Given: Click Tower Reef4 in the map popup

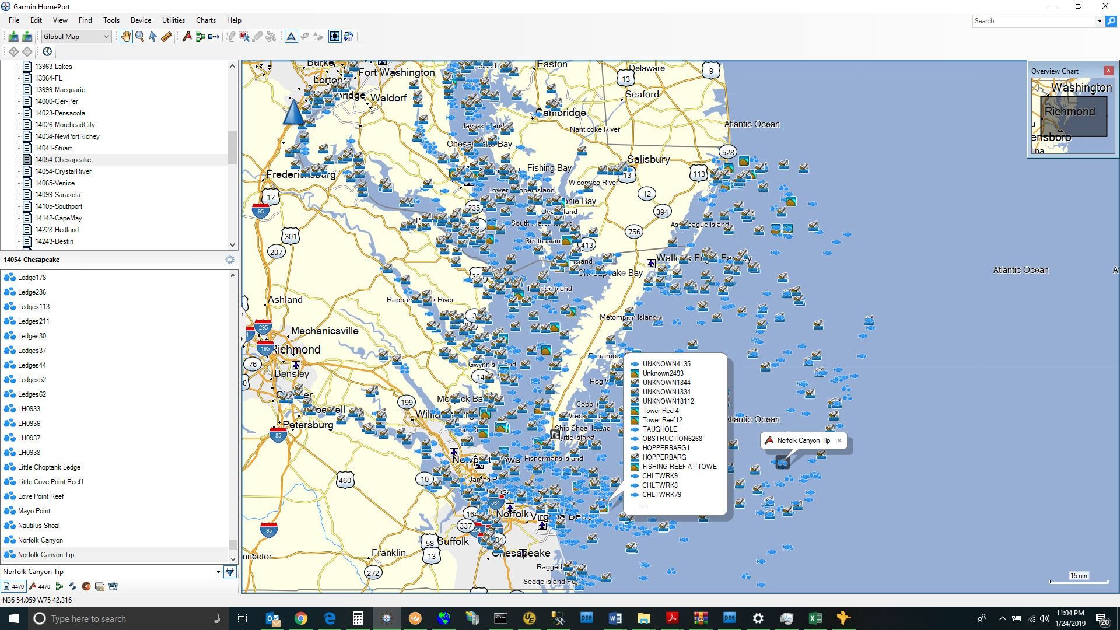Looking at the screenshot, I should (660, 411).
